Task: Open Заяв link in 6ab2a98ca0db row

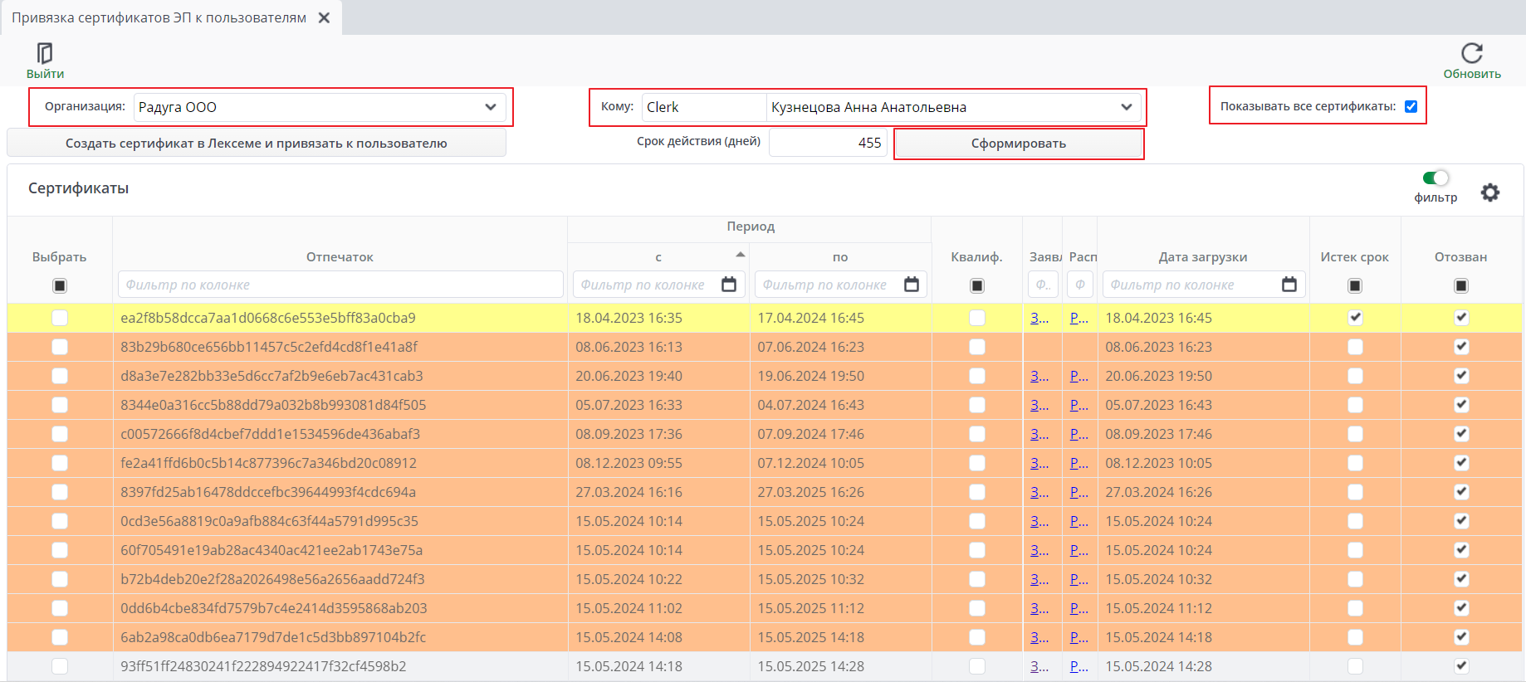Action: 1039,637
